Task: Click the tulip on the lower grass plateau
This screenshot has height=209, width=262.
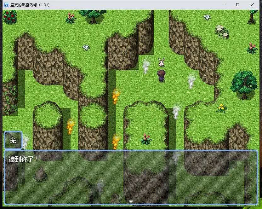Action: [146, 139]
